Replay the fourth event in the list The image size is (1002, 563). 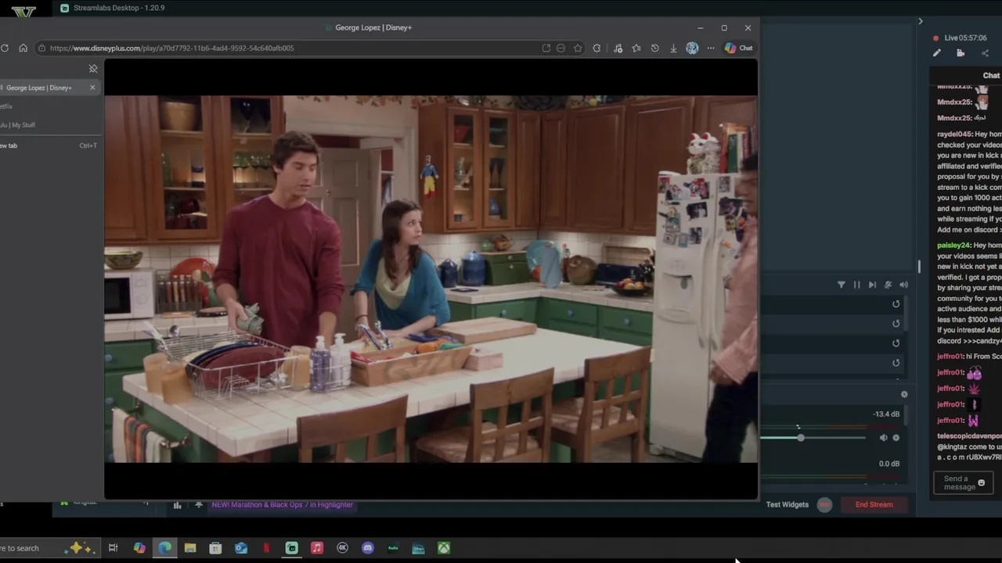coord(896,363)
